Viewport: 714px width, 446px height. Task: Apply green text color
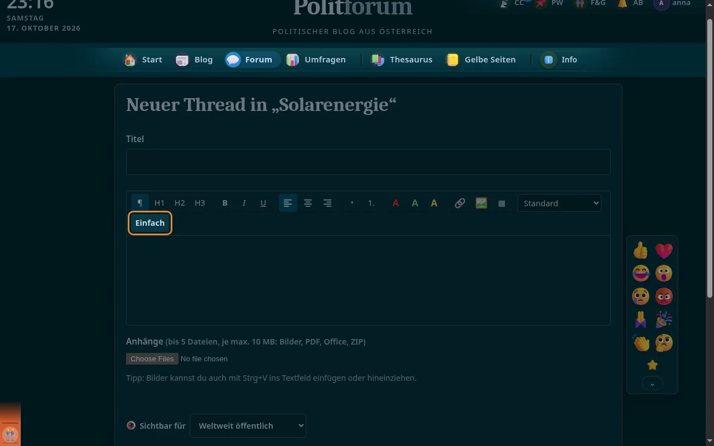414,203
